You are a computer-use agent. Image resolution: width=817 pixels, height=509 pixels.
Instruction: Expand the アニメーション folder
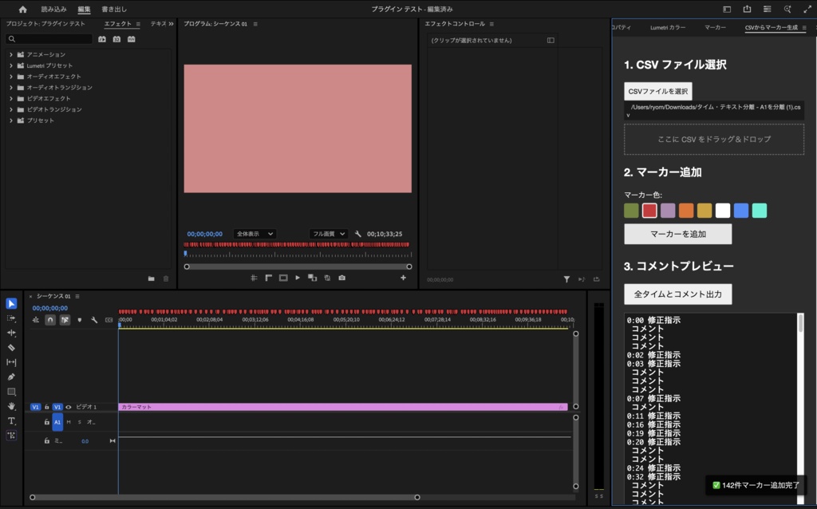(x=11, y=54)
